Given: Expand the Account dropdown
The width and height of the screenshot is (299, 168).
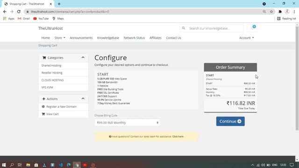Looking at the screenshot, I should (x=247, y=38).
